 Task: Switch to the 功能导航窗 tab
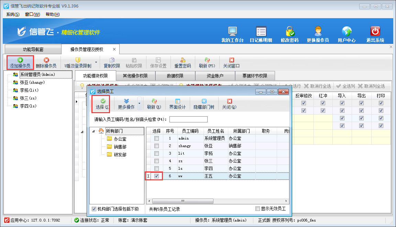[x=33, y=49]
